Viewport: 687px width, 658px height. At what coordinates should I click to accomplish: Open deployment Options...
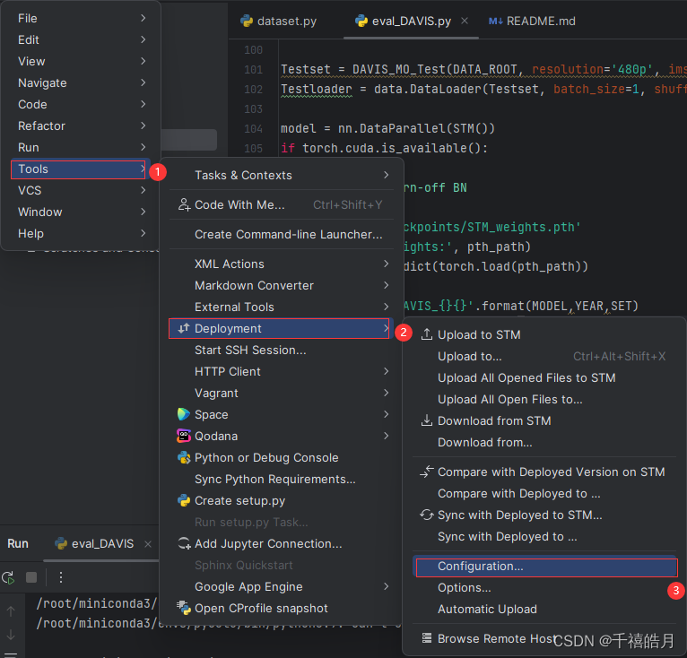544,587
